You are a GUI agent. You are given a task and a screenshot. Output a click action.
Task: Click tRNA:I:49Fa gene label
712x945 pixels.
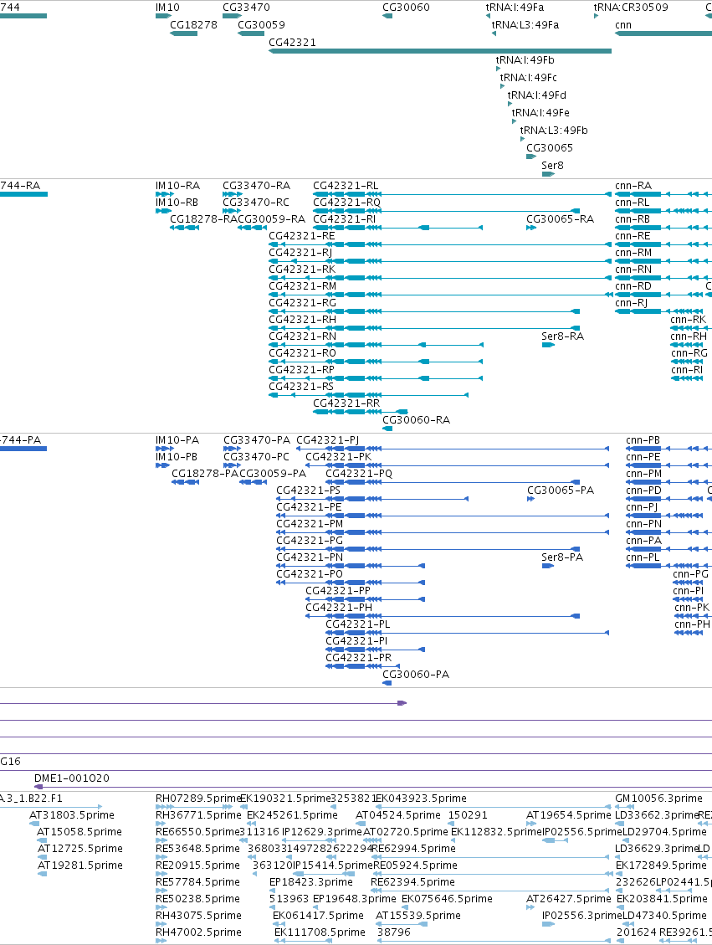[x=515, y=8]
